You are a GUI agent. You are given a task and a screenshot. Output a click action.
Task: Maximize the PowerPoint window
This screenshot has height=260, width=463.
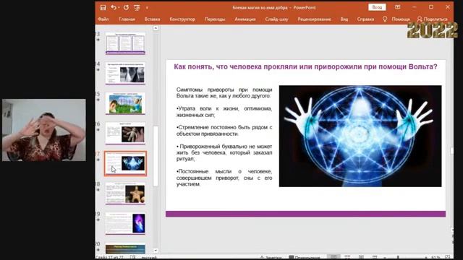[x=431, y=7]
